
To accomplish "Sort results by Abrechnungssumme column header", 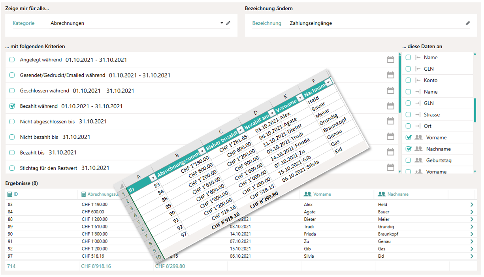I will pos(102,194).
